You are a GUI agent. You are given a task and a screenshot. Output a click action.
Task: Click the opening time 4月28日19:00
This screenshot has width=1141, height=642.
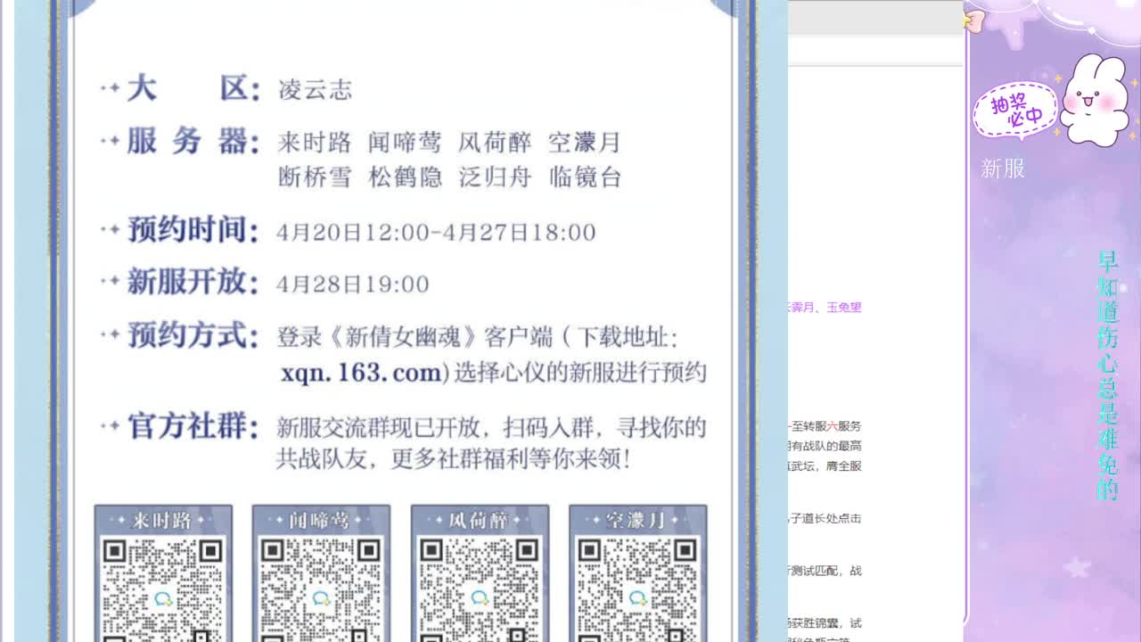(x=353, y=284)
